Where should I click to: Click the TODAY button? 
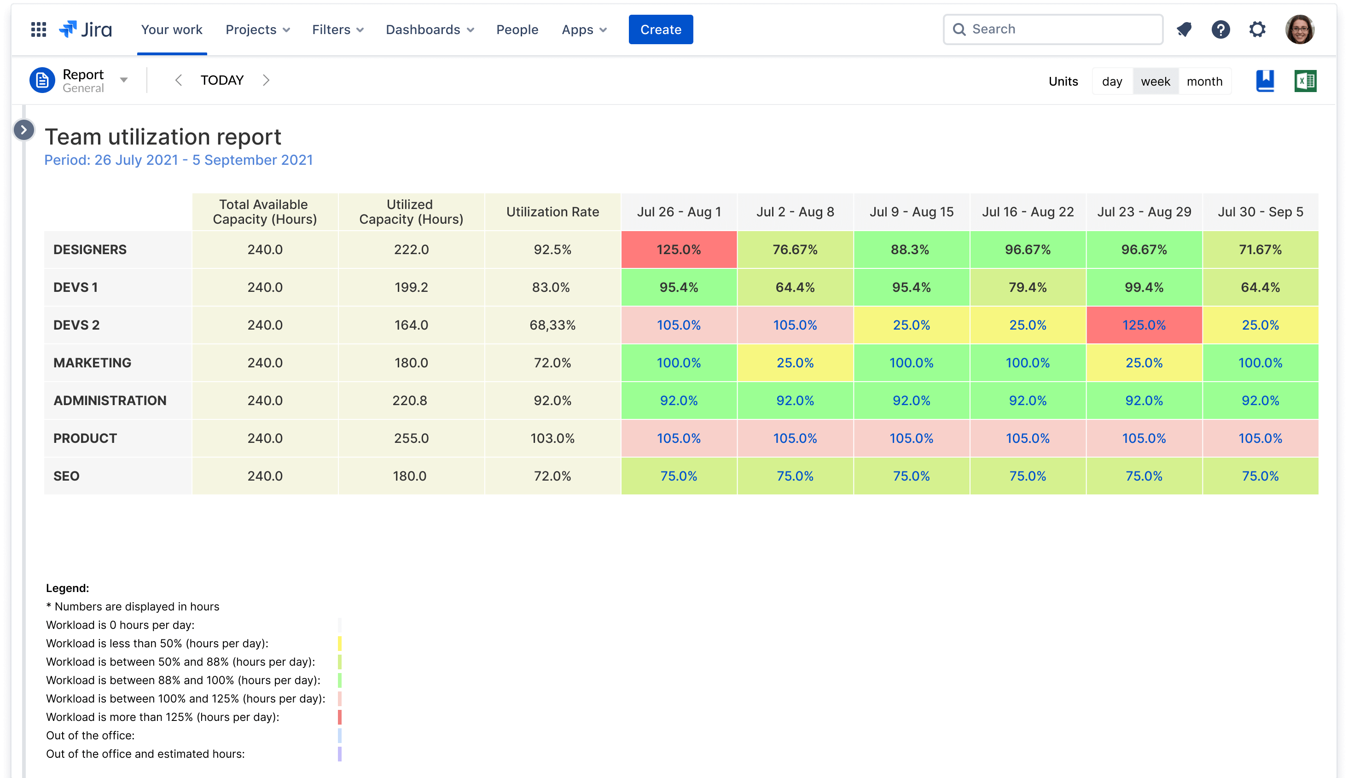[222, 81]
